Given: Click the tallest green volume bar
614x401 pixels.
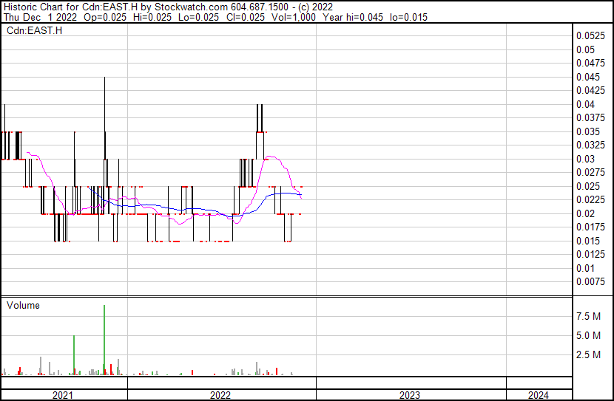Looking at the screenshot, I should point(104,340).
